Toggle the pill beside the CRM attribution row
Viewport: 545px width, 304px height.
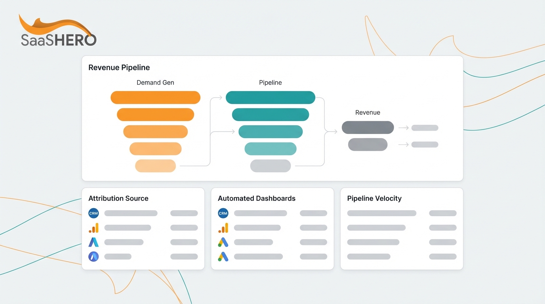[x=184, y=213]
